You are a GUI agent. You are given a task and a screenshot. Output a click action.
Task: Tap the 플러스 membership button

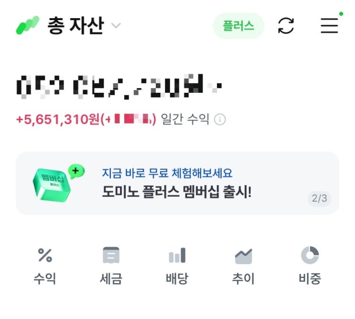[238, 26]
